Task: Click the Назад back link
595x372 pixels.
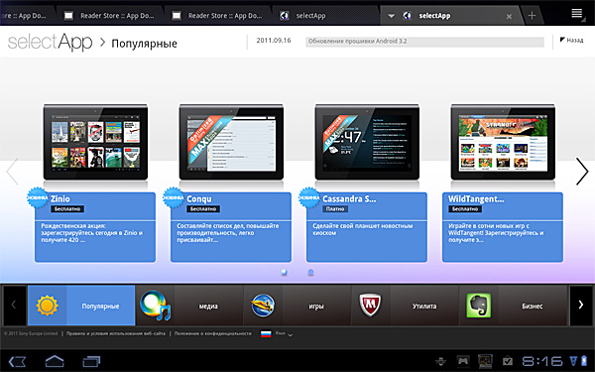Action: click(x=572, y=40)
